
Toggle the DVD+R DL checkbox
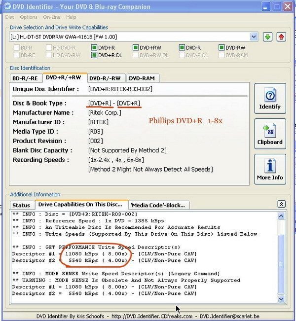[94, 55]
